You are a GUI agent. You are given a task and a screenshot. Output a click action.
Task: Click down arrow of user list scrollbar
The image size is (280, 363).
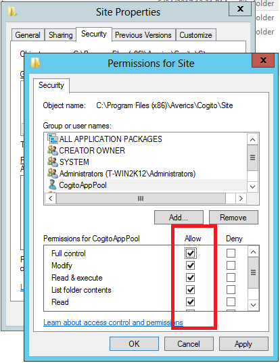pos(252,187)
